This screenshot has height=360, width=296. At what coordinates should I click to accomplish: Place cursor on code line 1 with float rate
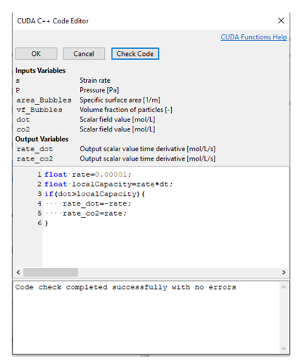pyautogui.click(x=88, y=174)
